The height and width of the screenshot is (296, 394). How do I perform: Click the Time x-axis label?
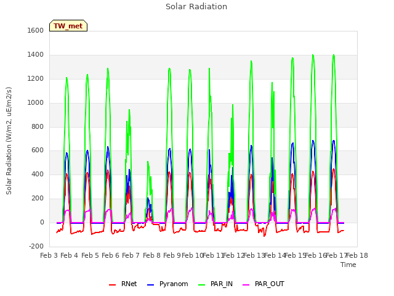pos(348,265)
